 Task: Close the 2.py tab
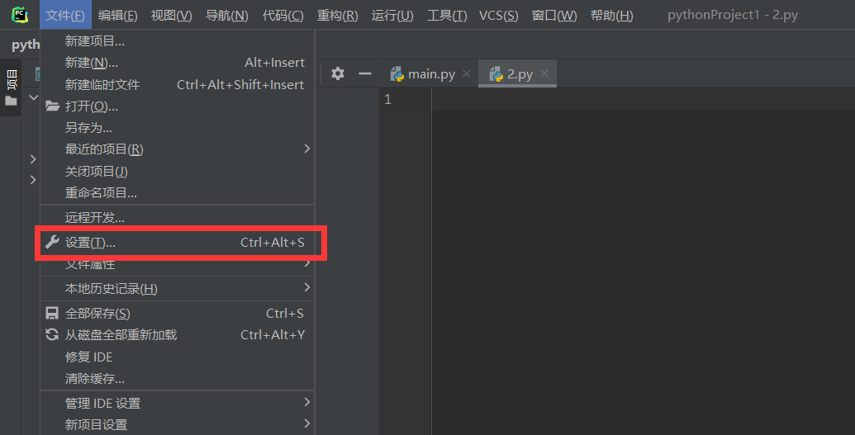[x=544, y=73]
